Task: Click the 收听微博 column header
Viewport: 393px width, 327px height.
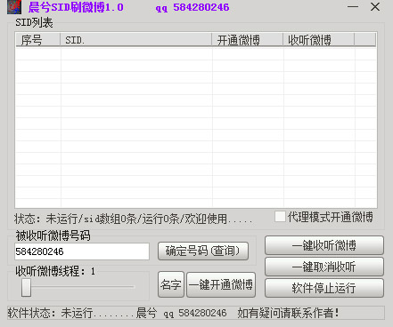Action: pyautogui.click(x=318, y=40)
